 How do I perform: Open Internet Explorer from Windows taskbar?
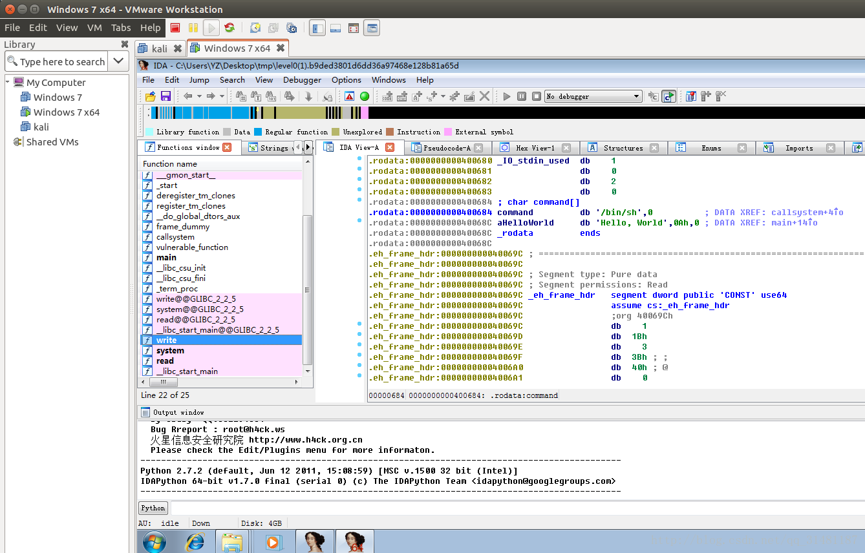point(195,541)
